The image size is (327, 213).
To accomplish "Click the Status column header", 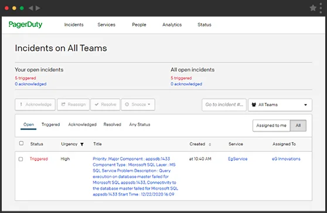I will [37, 144].
